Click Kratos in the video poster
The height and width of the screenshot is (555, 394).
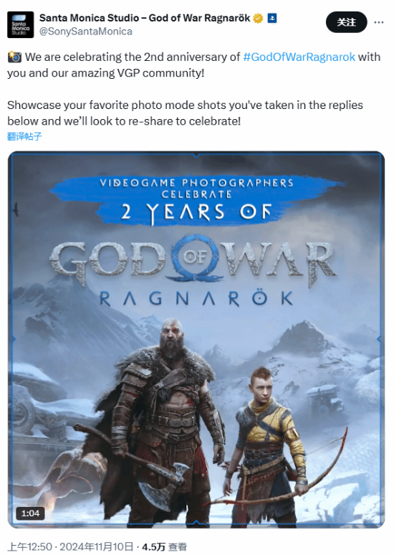coord(165,417)
